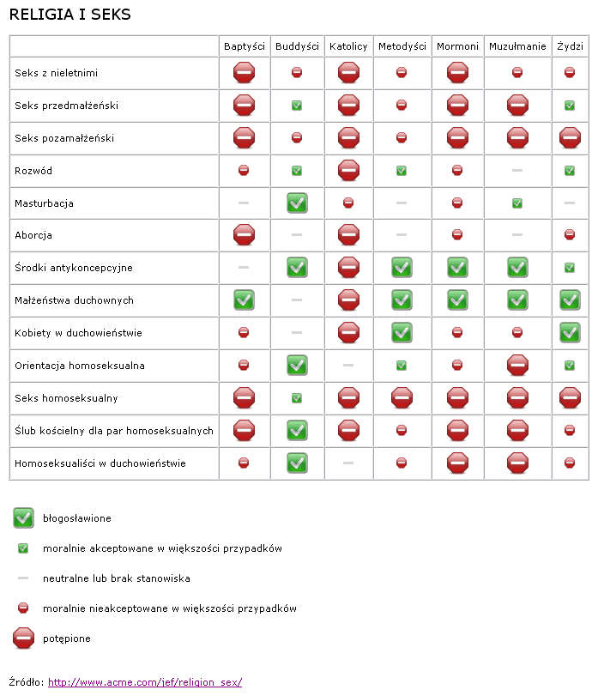Click the Baptyści icon for Małżeństwa duchownych

[x=244, y=300]
